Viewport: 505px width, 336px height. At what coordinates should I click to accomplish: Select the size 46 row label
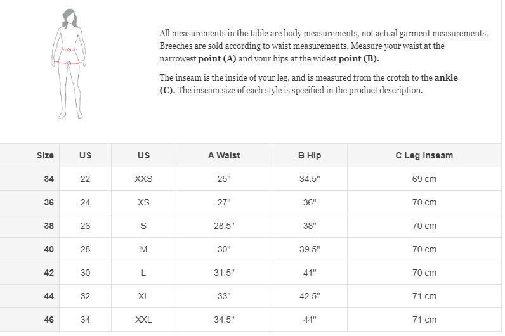(x=49, y=320)
